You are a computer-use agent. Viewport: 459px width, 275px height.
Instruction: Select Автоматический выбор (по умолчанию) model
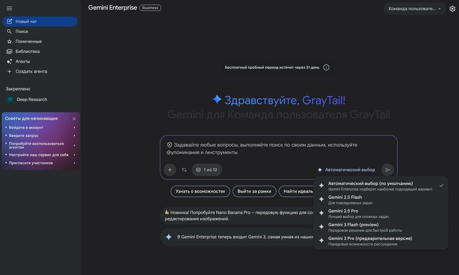pos(381,186)
